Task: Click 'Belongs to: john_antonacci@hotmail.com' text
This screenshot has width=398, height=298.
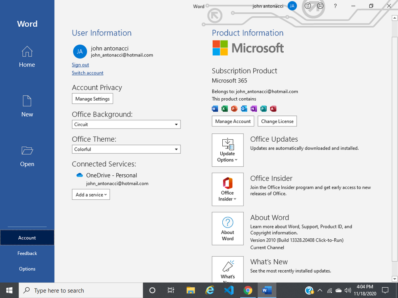Action: (255, 92)
